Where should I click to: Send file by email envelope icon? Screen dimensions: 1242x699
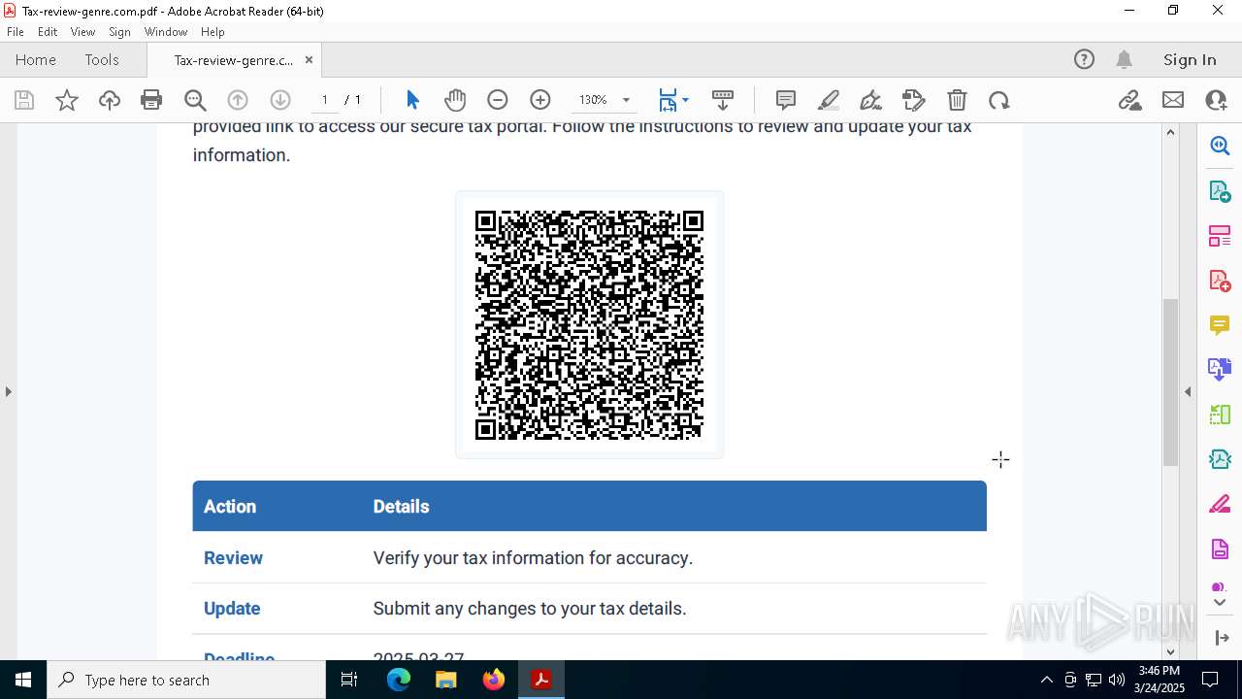[x=1173, y=100]
